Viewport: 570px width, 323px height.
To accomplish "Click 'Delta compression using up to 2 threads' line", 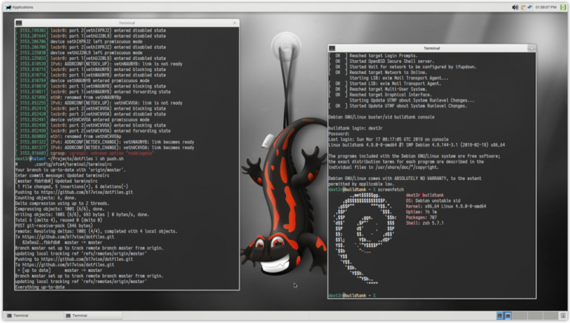I will (62, 204).
